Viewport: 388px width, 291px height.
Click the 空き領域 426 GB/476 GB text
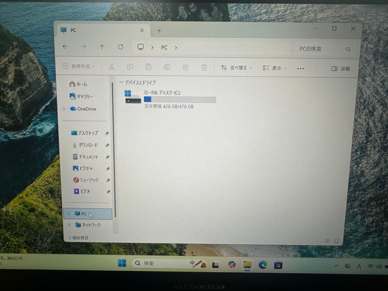(x=169, y=107)
